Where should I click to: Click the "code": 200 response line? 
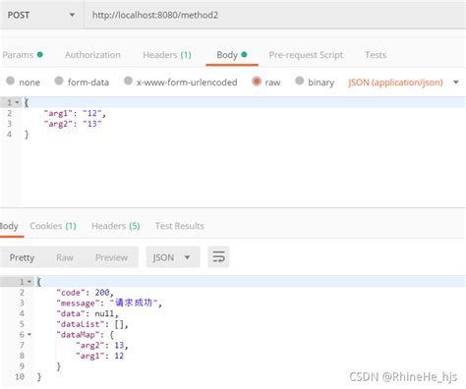point(85,293)
